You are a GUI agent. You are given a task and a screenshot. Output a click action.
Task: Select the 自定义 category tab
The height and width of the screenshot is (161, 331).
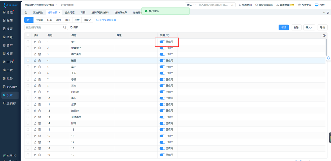click(87, 20)
